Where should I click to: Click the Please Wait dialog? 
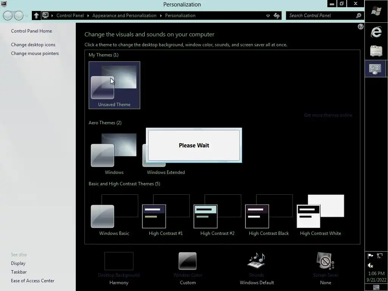(x=194, y=145)
